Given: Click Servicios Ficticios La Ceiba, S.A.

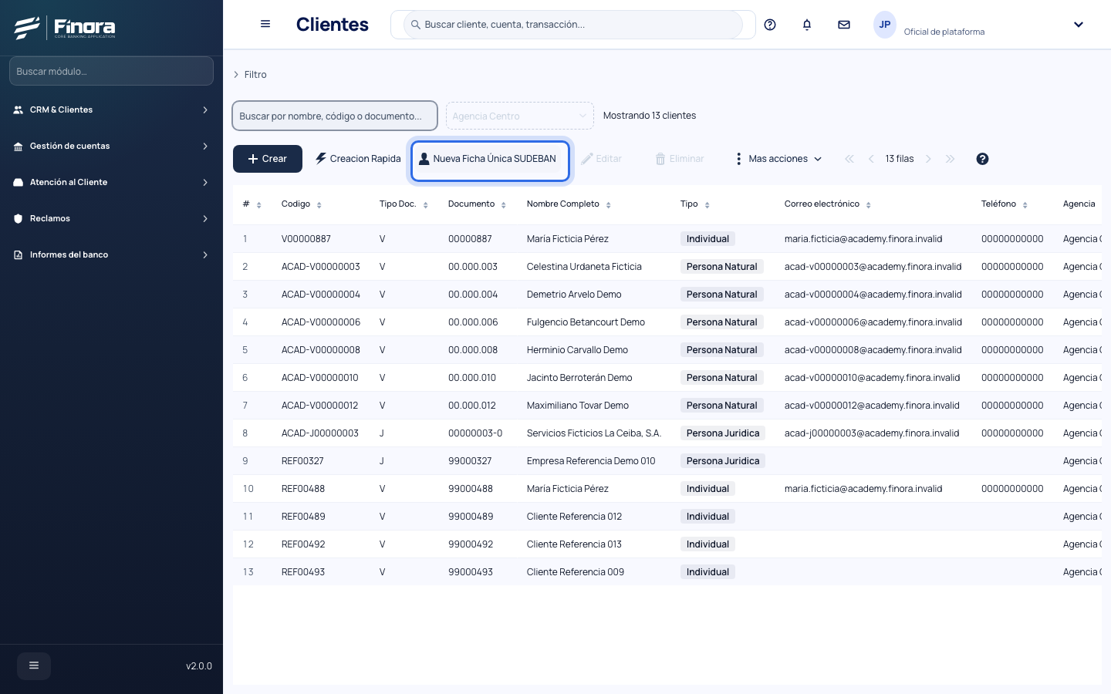Looking at the screenshot, I should (594, 433).
